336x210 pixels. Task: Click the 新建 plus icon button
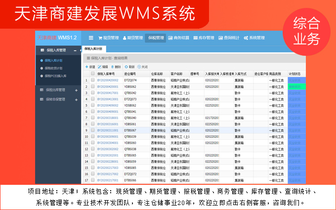tap(89, 67)
